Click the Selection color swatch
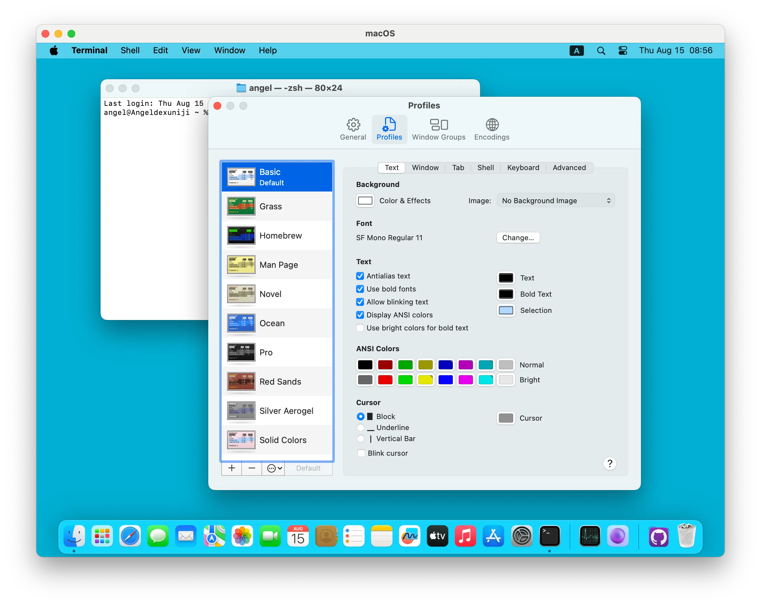Viewport: 761px width, 605px height. (506, 310)
